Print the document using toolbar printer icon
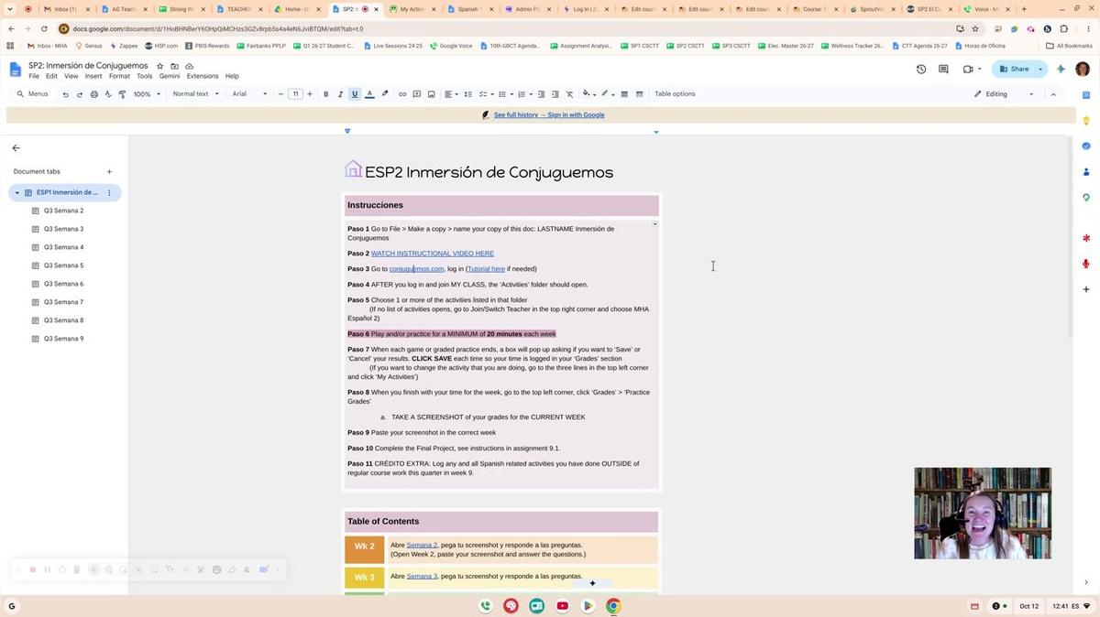Image resolution: width=1100 pixels, height=617 pixels. pyautogui.click(x=93, y=94)
